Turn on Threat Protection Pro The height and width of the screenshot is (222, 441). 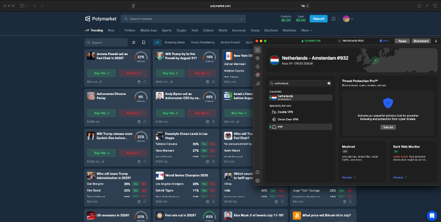388,127
